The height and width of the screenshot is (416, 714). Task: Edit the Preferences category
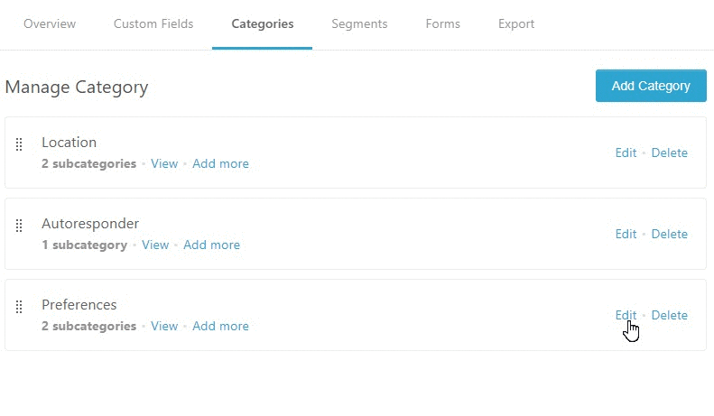pyautogui.click(x=626, y=316)
